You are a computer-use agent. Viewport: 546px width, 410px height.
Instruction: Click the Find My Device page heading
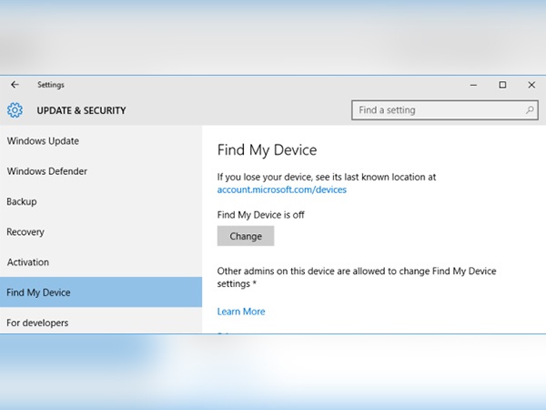pyautogui.click(x=267, y=149)
